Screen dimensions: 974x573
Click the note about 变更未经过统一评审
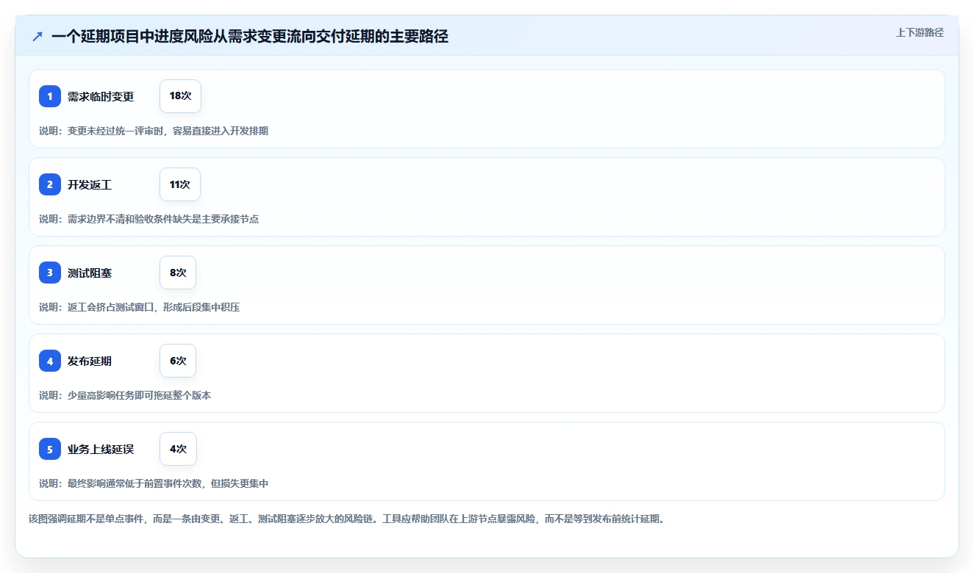point(154,131)
